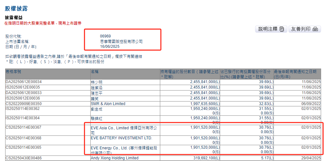This screenshot has height=161, width=324.
Task: Open the 說明注釋 explanatory notes button
Action: coord(271,29)
